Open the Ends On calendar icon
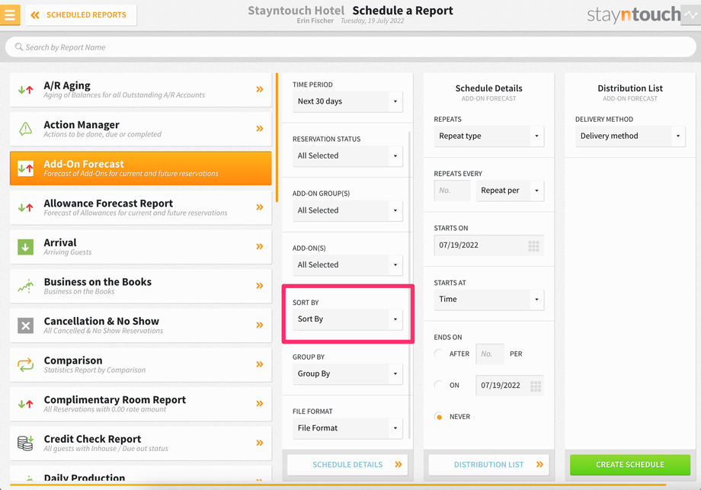Viewport: 701px width, 490px height. (535, 386)
